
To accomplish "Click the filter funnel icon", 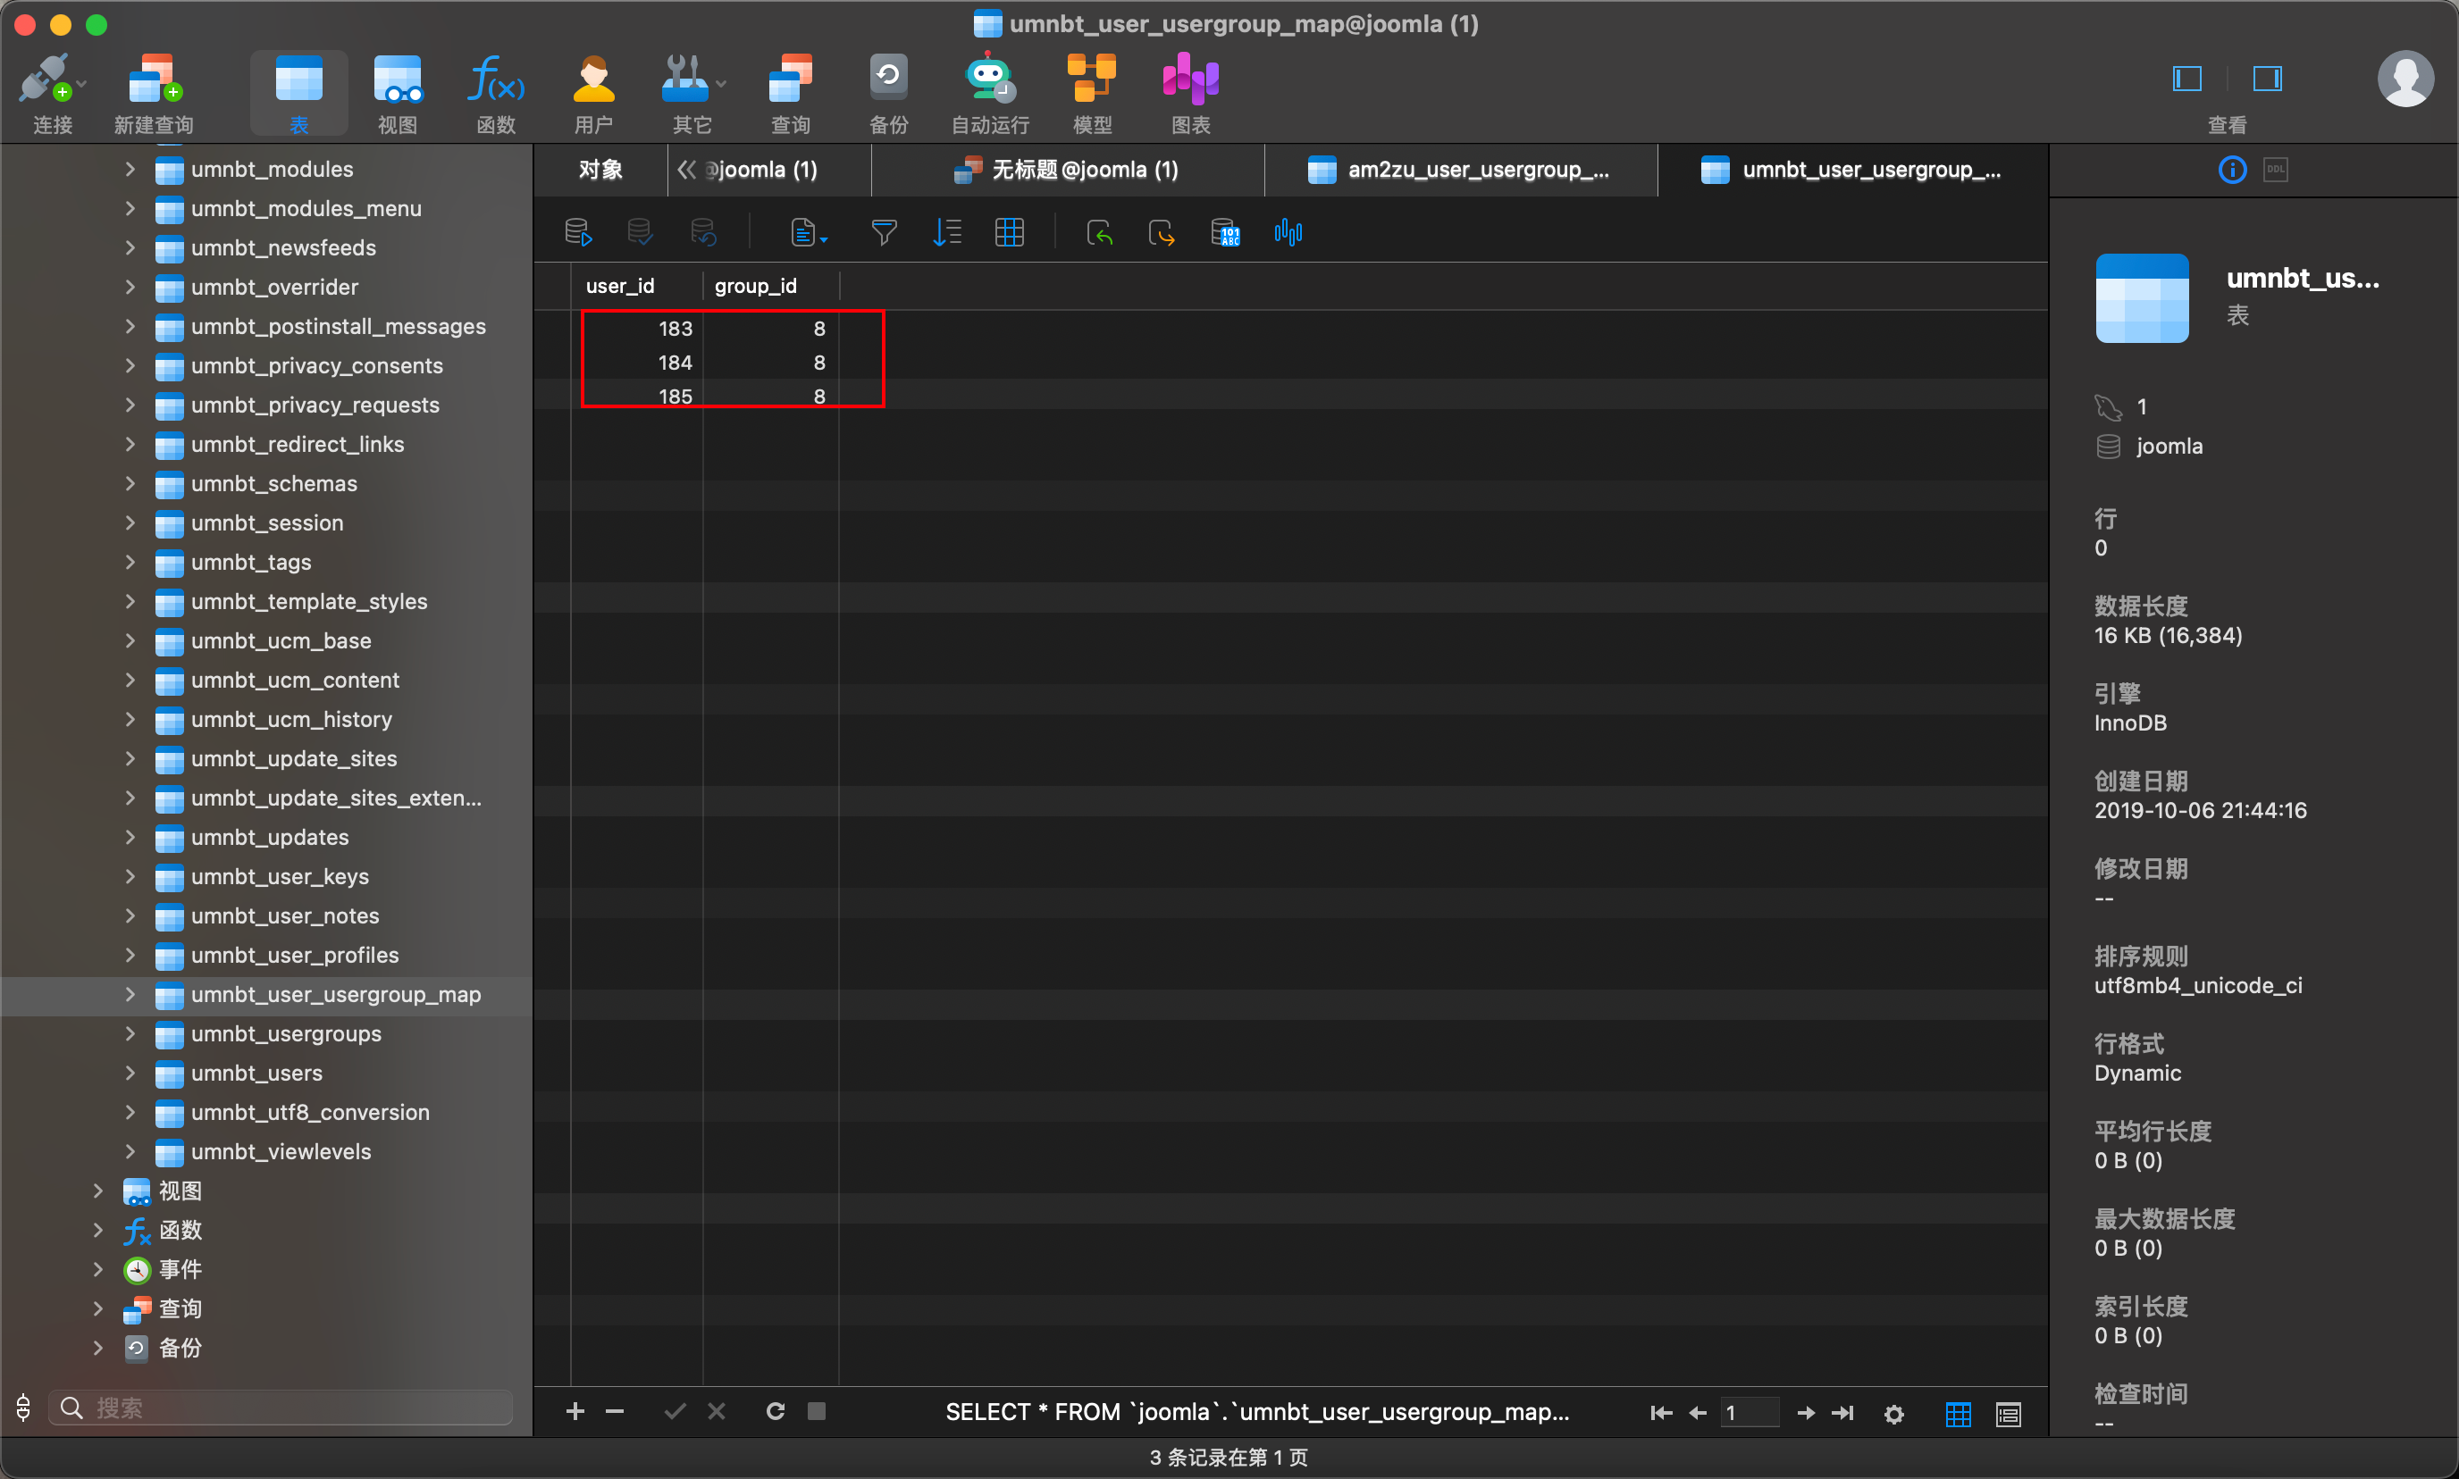I will pos(884,233).
